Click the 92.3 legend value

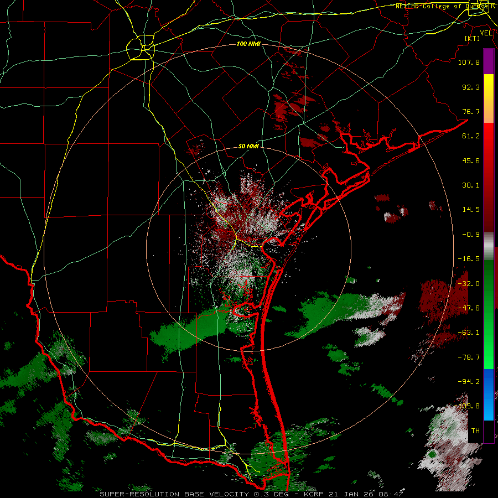click(x=471, y=87)
